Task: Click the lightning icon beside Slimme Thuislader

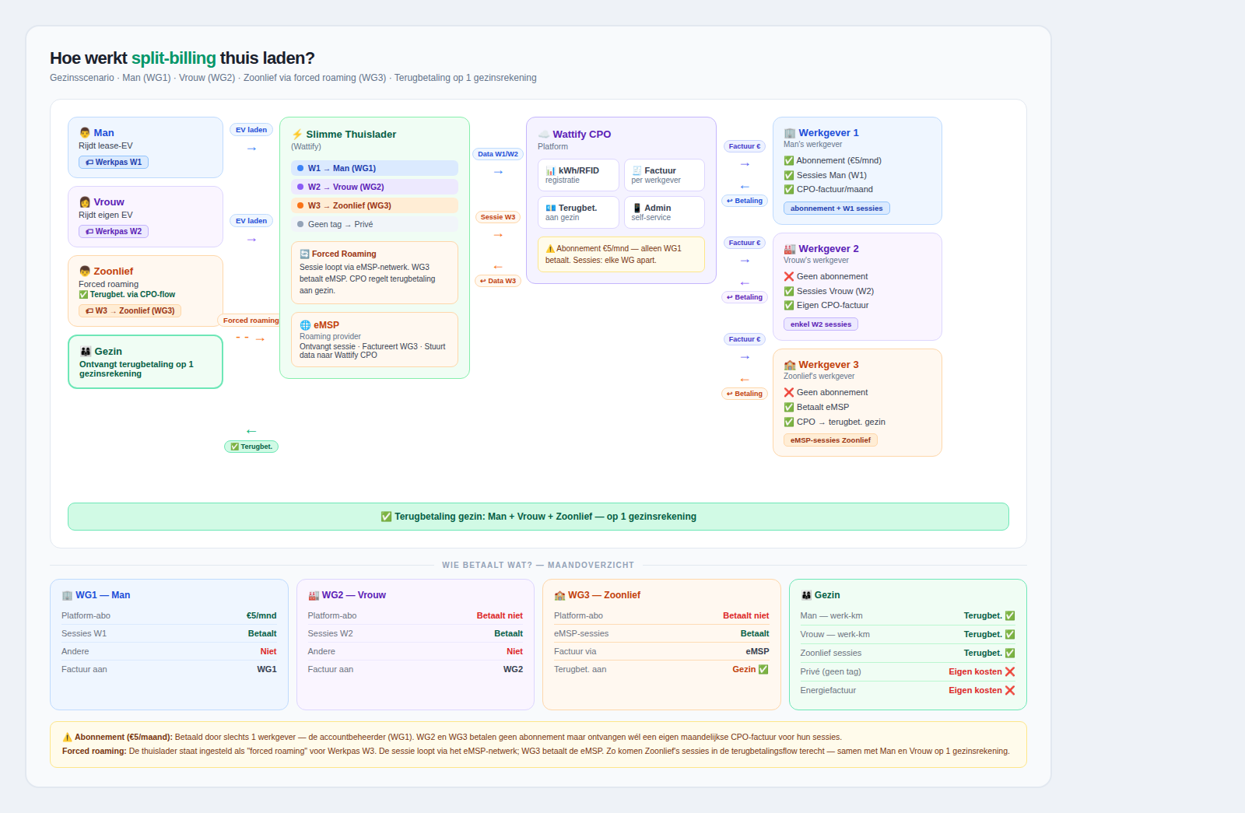Action: tap(297, 135)
